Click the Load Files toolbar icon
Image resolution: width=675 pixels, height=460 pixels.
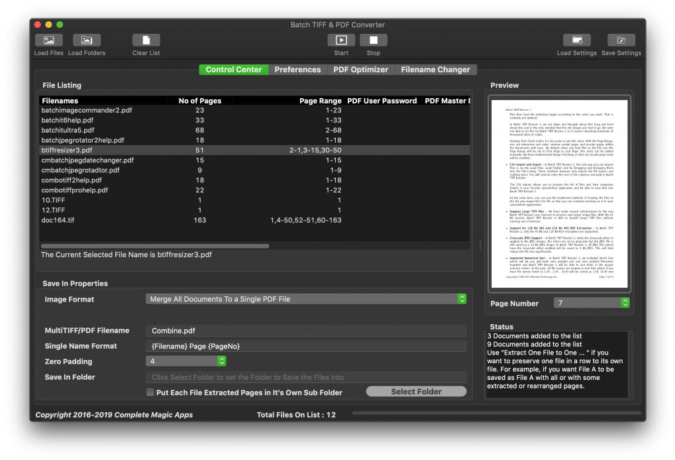(48, 40)
